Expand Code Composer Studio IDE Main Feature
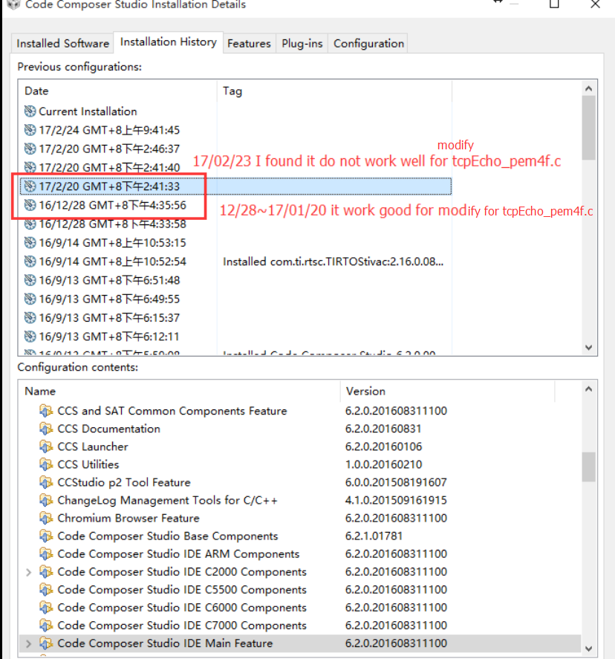The height and width of the screenshot is (659, 615). [x=27, y=643]
